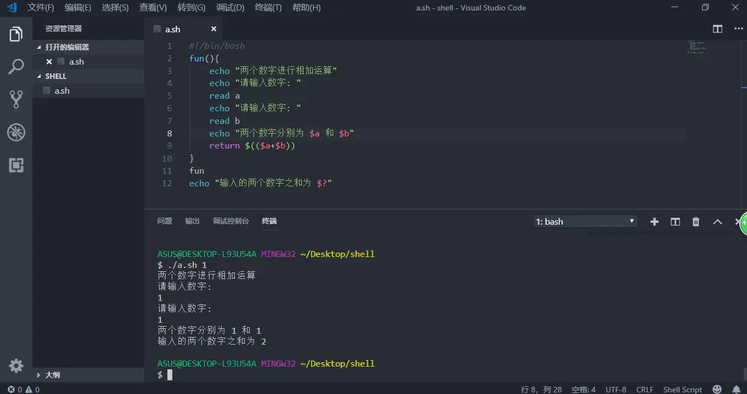
Task: Click the sum result output line ending in 2
Action: [x=212, y=341]
